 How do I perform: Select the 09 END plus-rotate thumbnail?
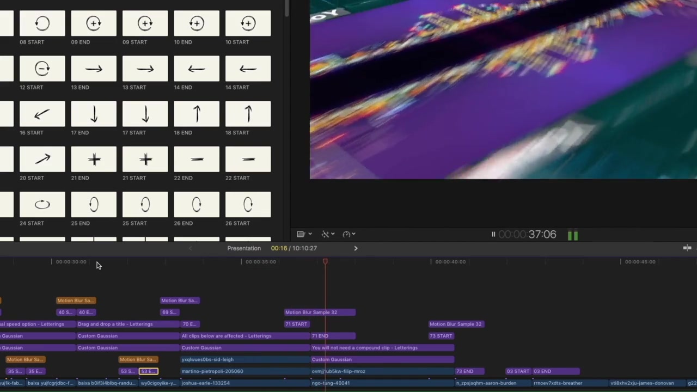click(94, 23)
